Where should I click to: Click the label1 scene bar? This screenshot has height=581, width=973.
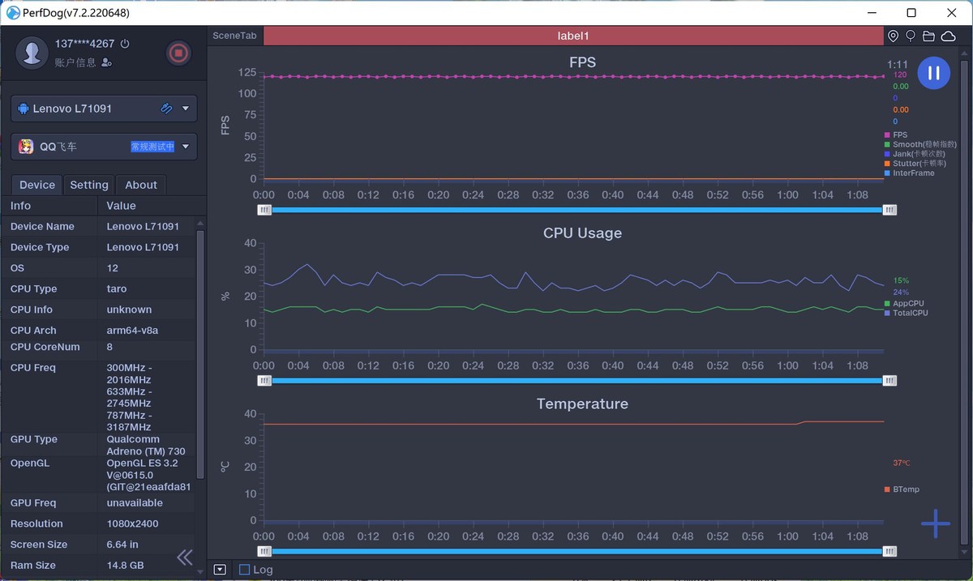(573, 36)
